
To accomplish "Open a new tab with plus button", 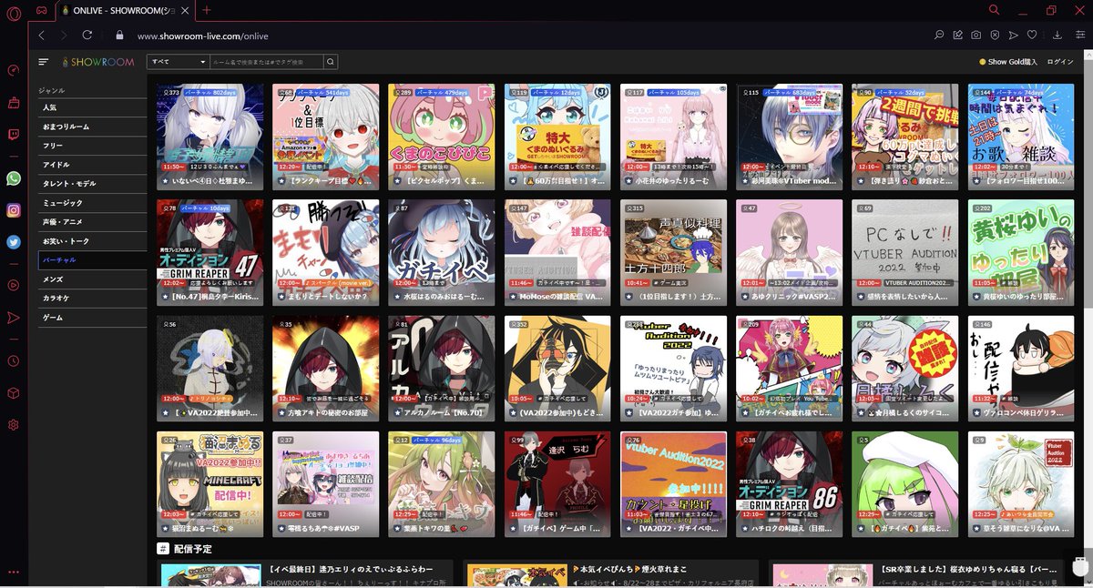I will tap(207, 10).
